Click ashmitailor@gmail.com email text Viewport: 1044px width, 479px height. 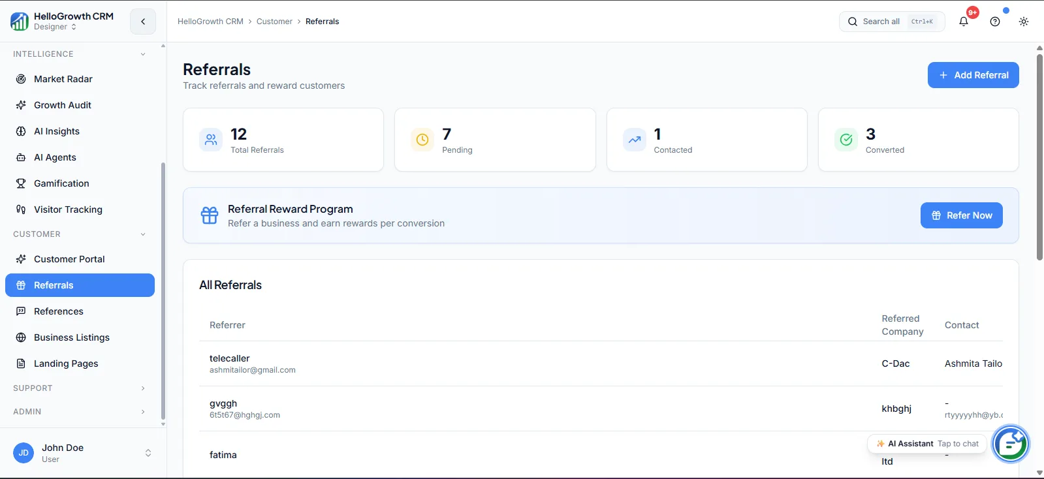[x=253, y=370]
